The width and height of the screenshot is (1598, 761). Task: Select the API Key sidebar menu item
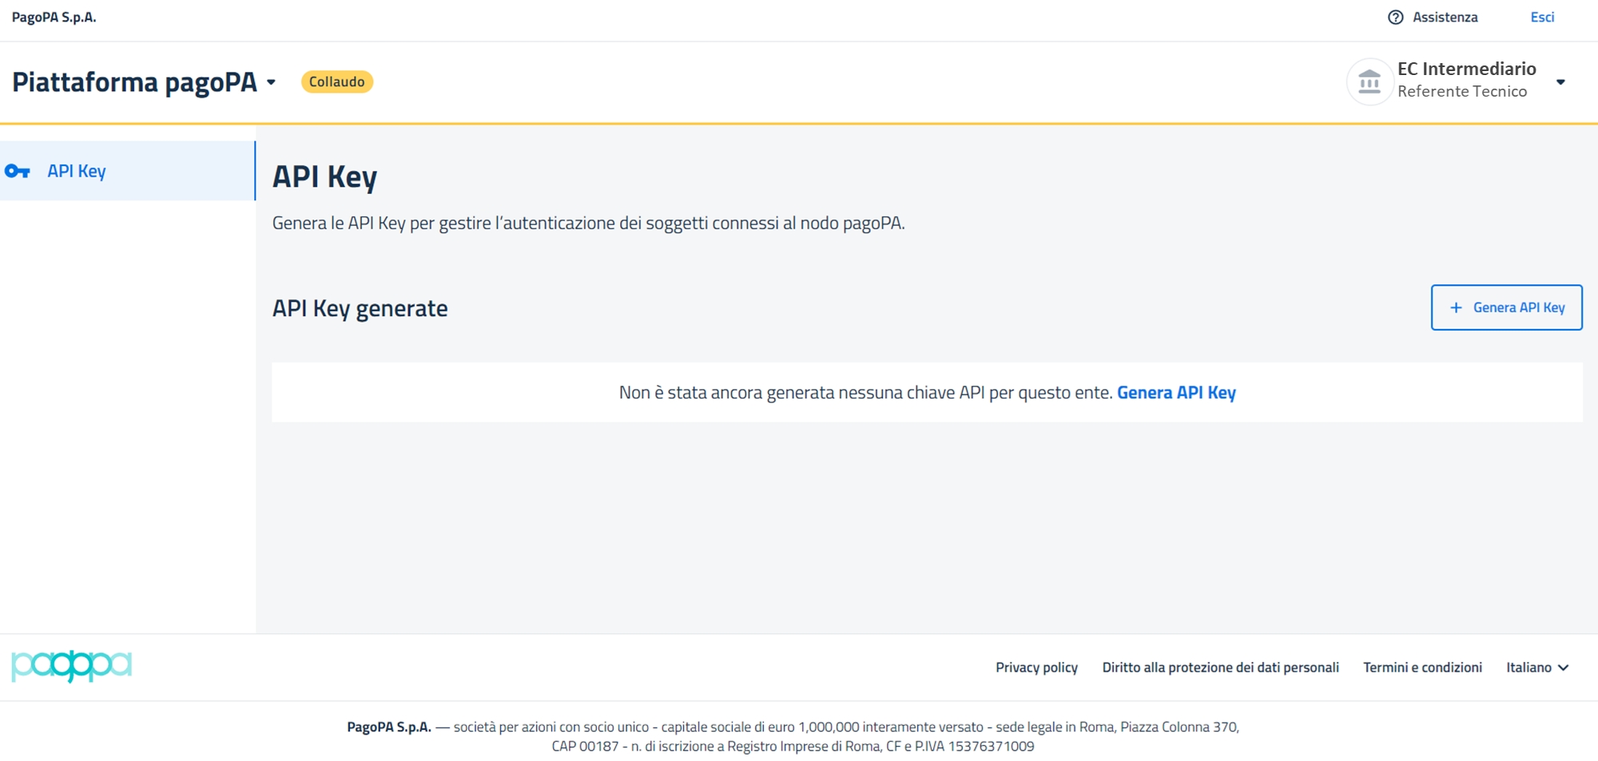pos(77,171)
